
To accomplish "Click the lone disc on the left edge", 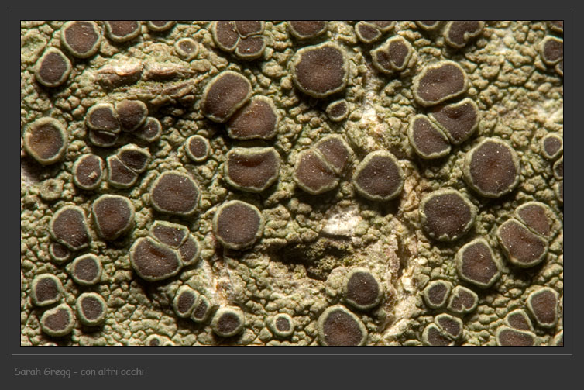I will coord(45,140).
